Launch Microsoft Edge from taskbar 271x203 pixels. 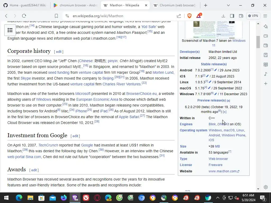pyautogui.click(x=19, y=198)
